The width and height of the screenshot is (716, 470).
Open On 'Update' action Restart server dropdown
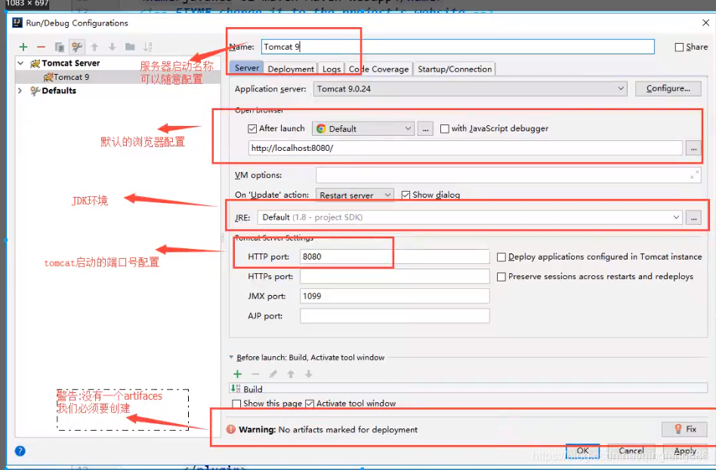354,195
